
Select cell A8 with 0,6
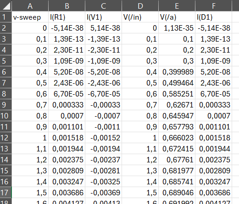point(30,94)
